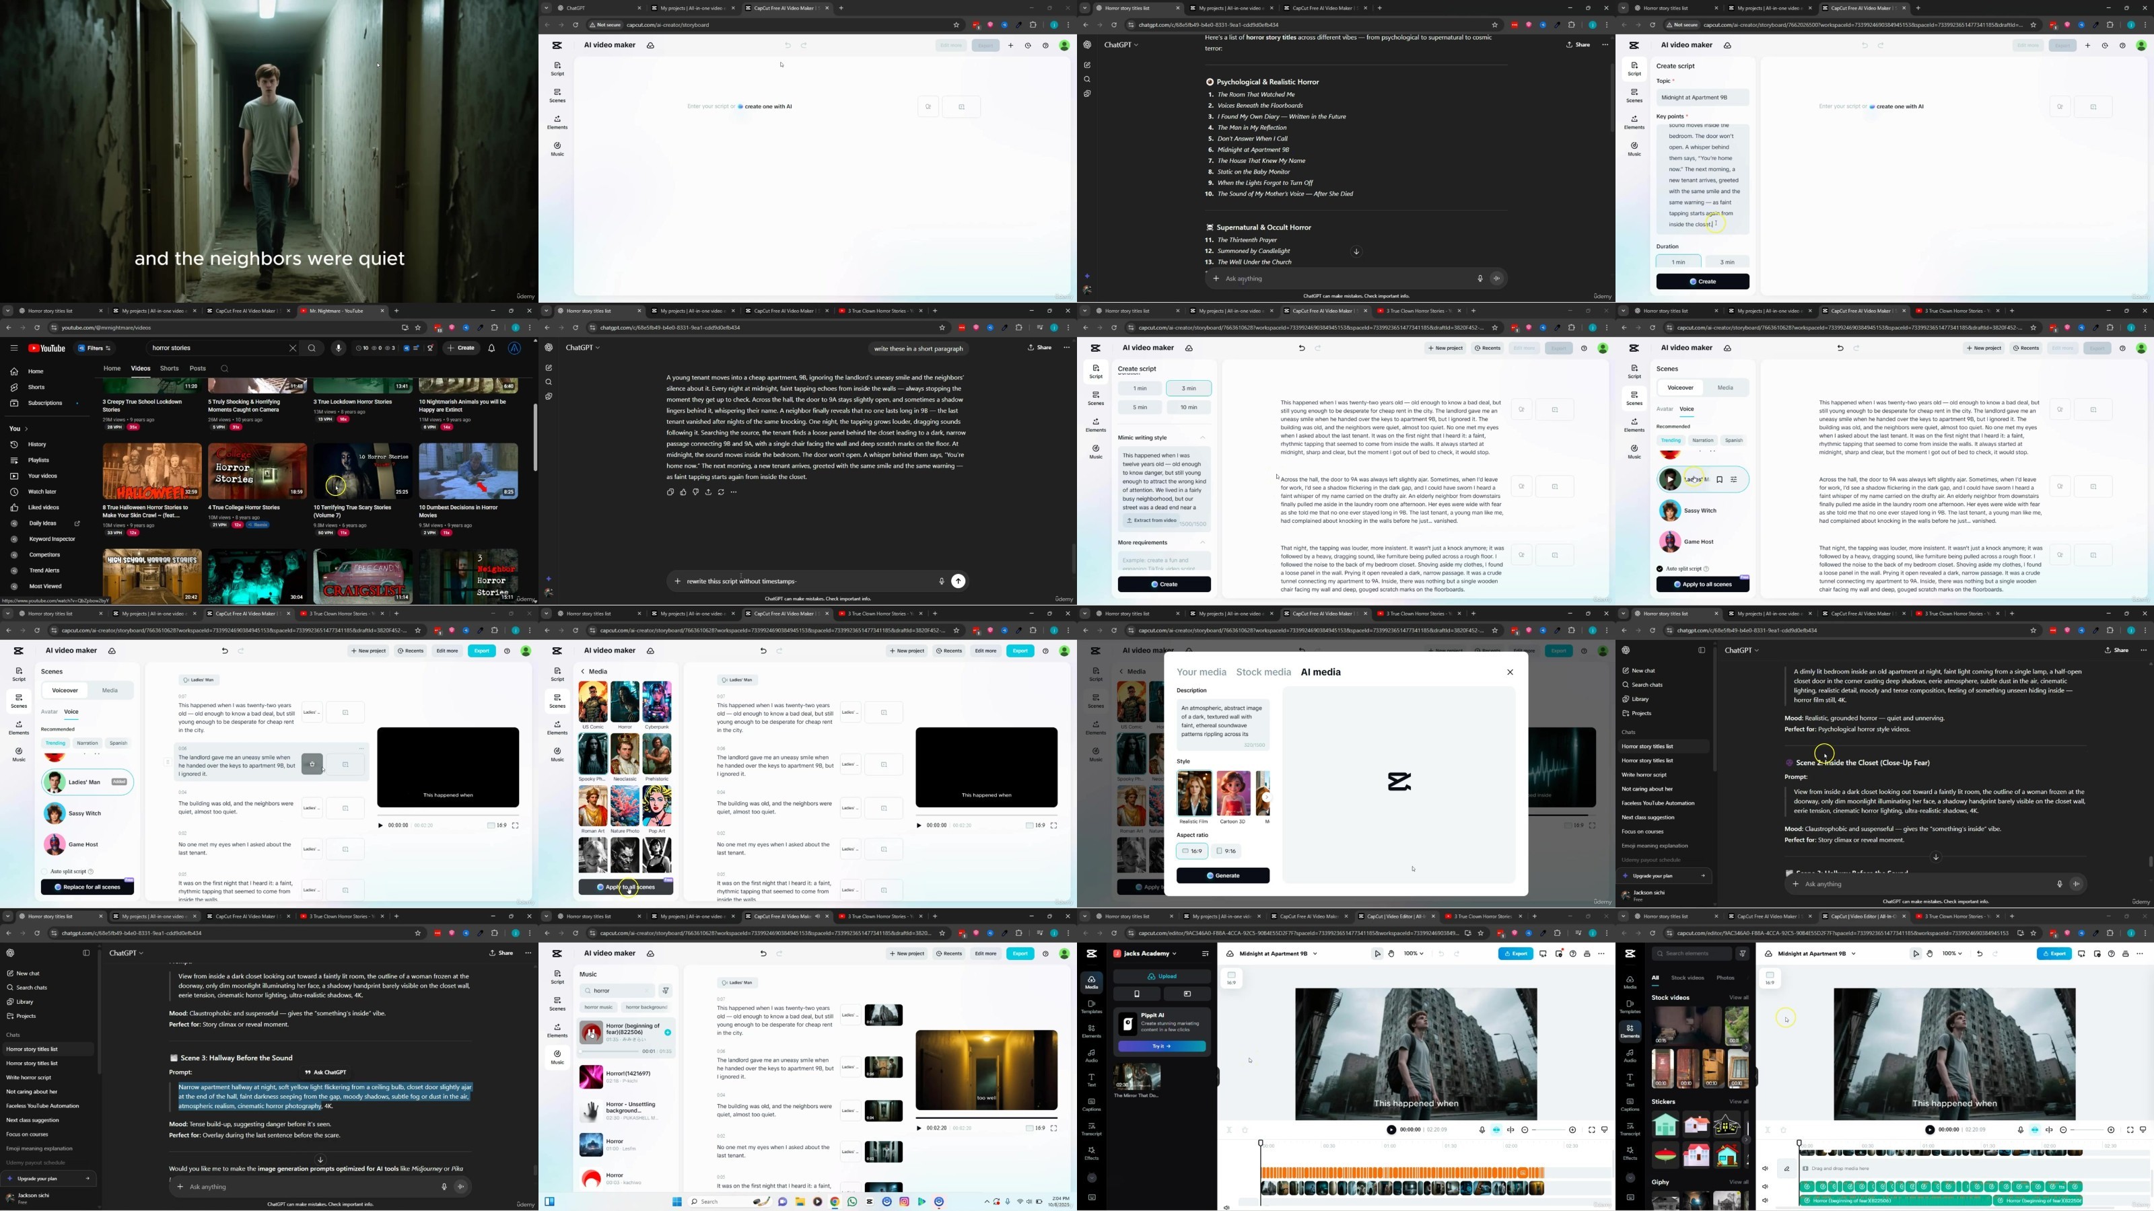Screen dimensions: 2154x1211
Task: Show next styles arrow in AI media dialog
Action: [x=1266, y=797]
